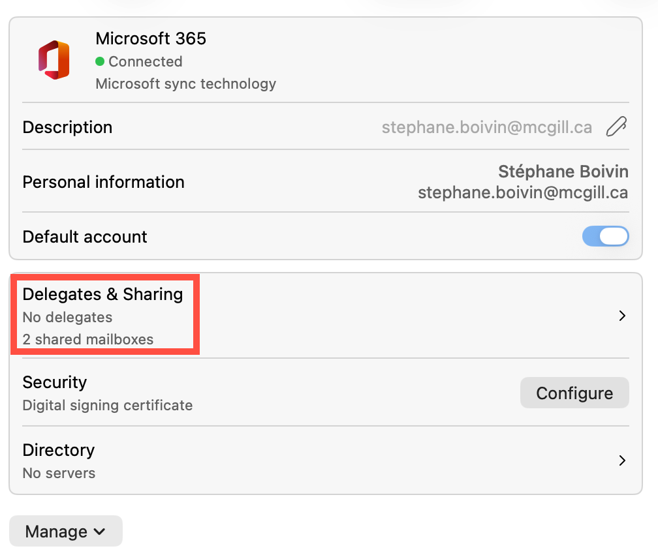Open the Delegates & Sharing row title
This screenshot has height=557, width=658.
click(x=102, y=294)
